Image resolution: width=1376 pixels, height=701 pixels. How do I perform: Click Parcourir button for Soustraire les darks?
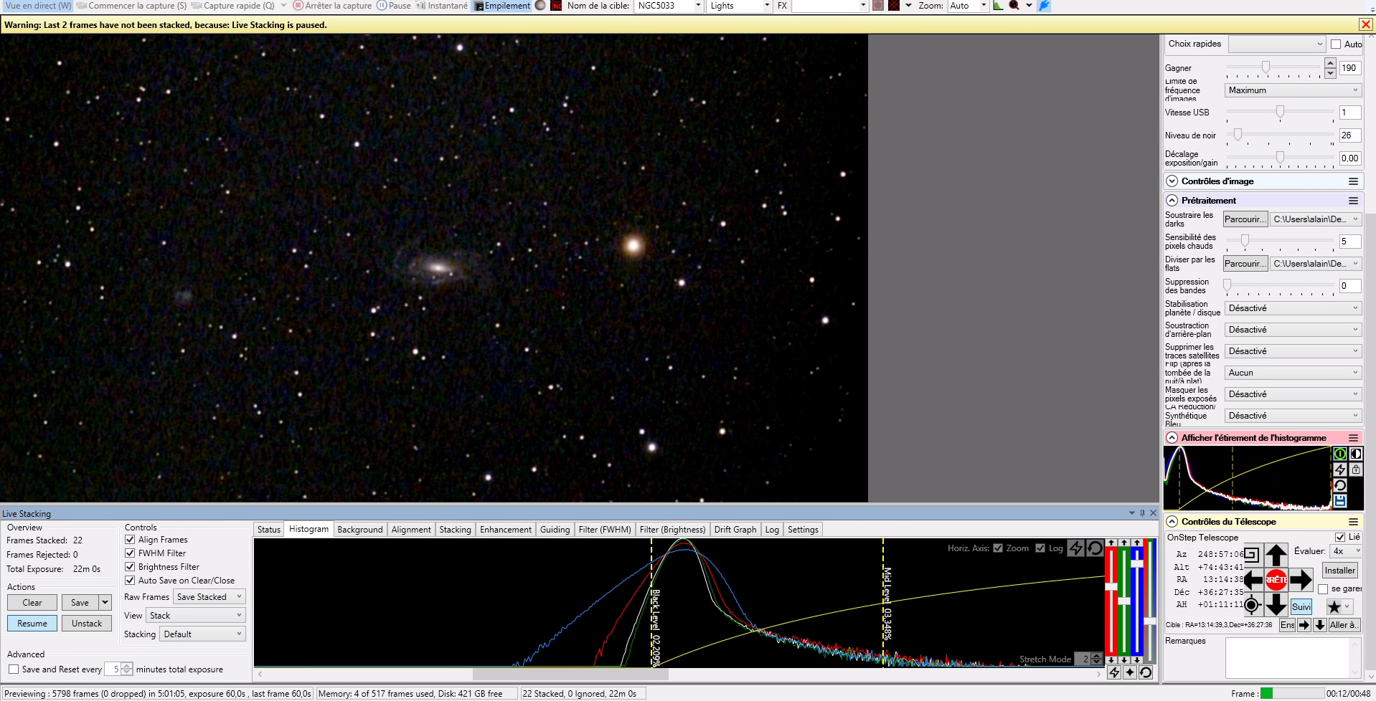pyautogui.click(x=1245, y=219)
